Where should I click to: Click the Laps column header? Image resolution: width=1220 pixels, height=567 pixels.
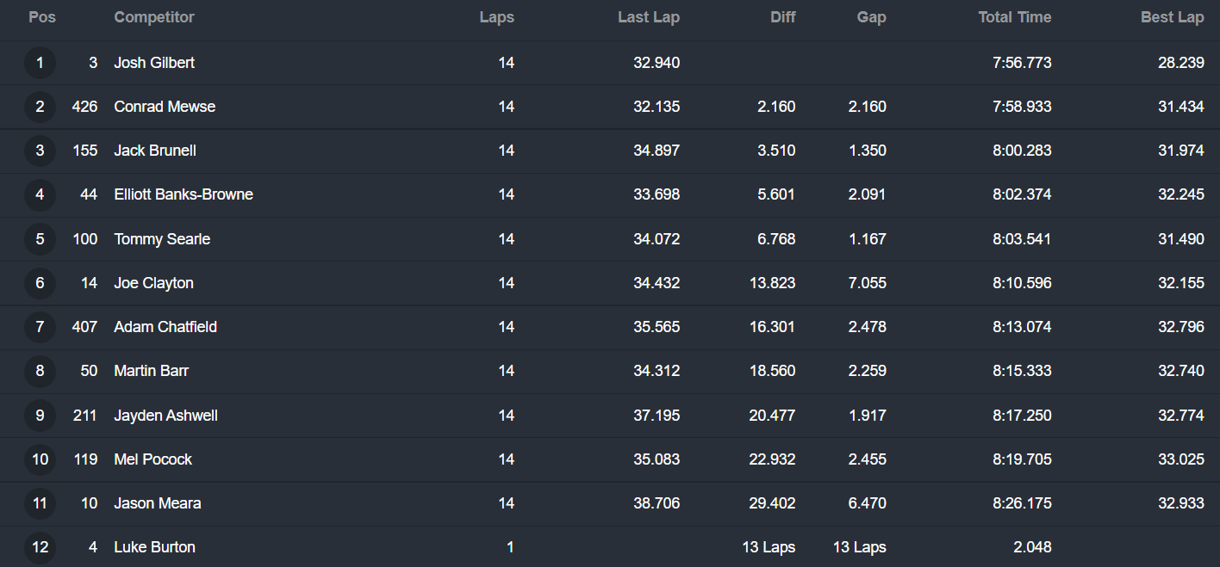pos(496,17)
